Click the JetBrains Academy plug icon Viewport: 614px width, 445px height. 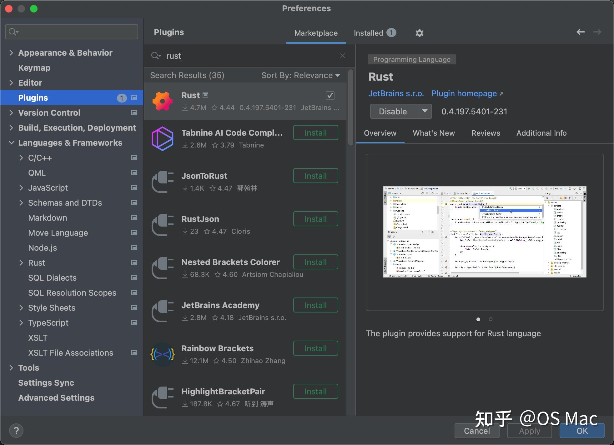click(x=162, y=311)
